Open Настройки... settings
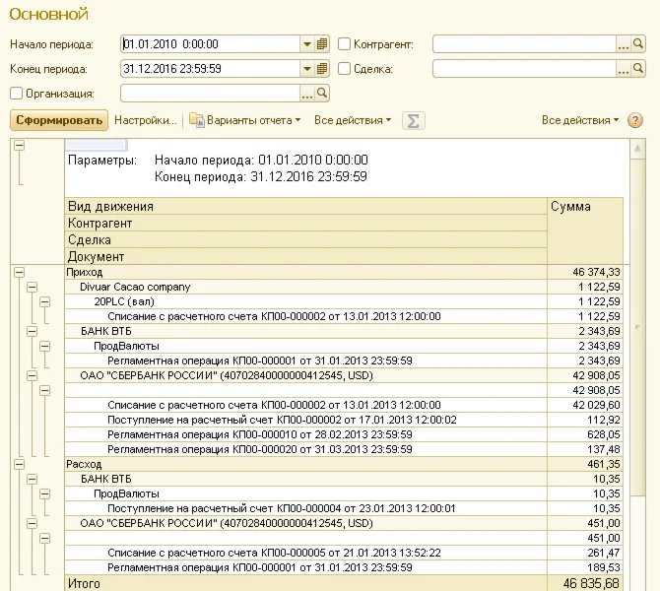Viewport: 660px width, 591px height. click(x=146, y=120)
